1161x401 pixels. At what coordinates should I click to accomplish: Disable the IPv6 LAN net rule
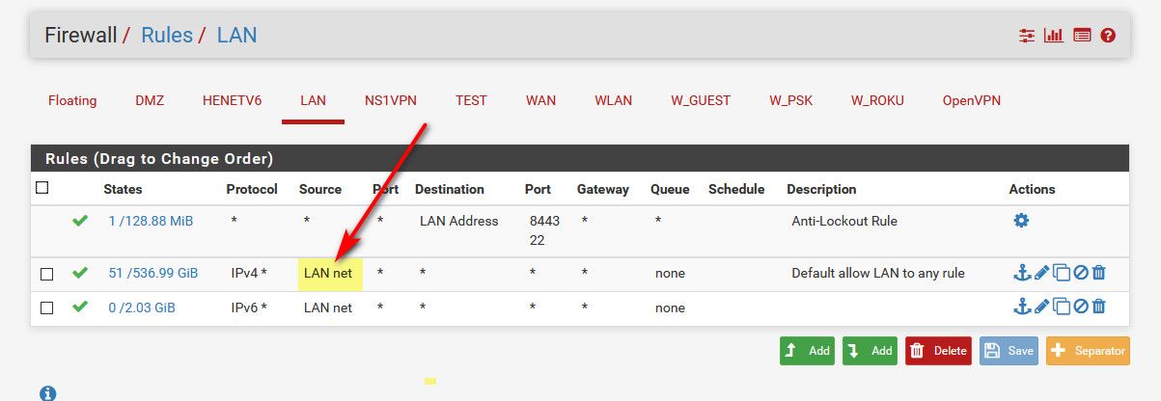[x=1081, y=307]
